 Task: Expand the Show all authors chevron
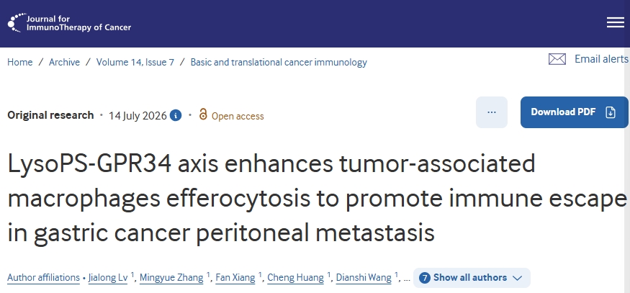point(517,278)
